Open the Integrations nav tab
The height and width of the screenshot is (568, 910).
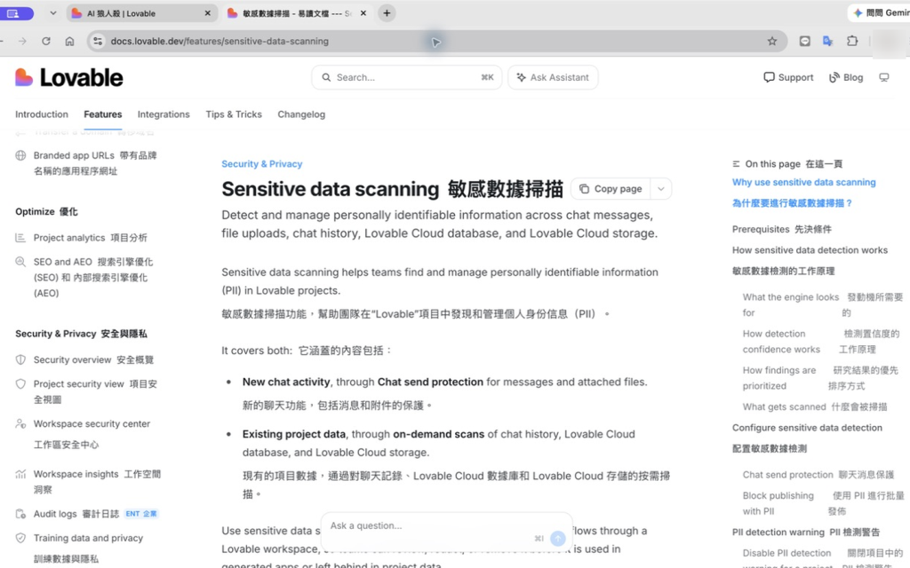coord(164,114)
